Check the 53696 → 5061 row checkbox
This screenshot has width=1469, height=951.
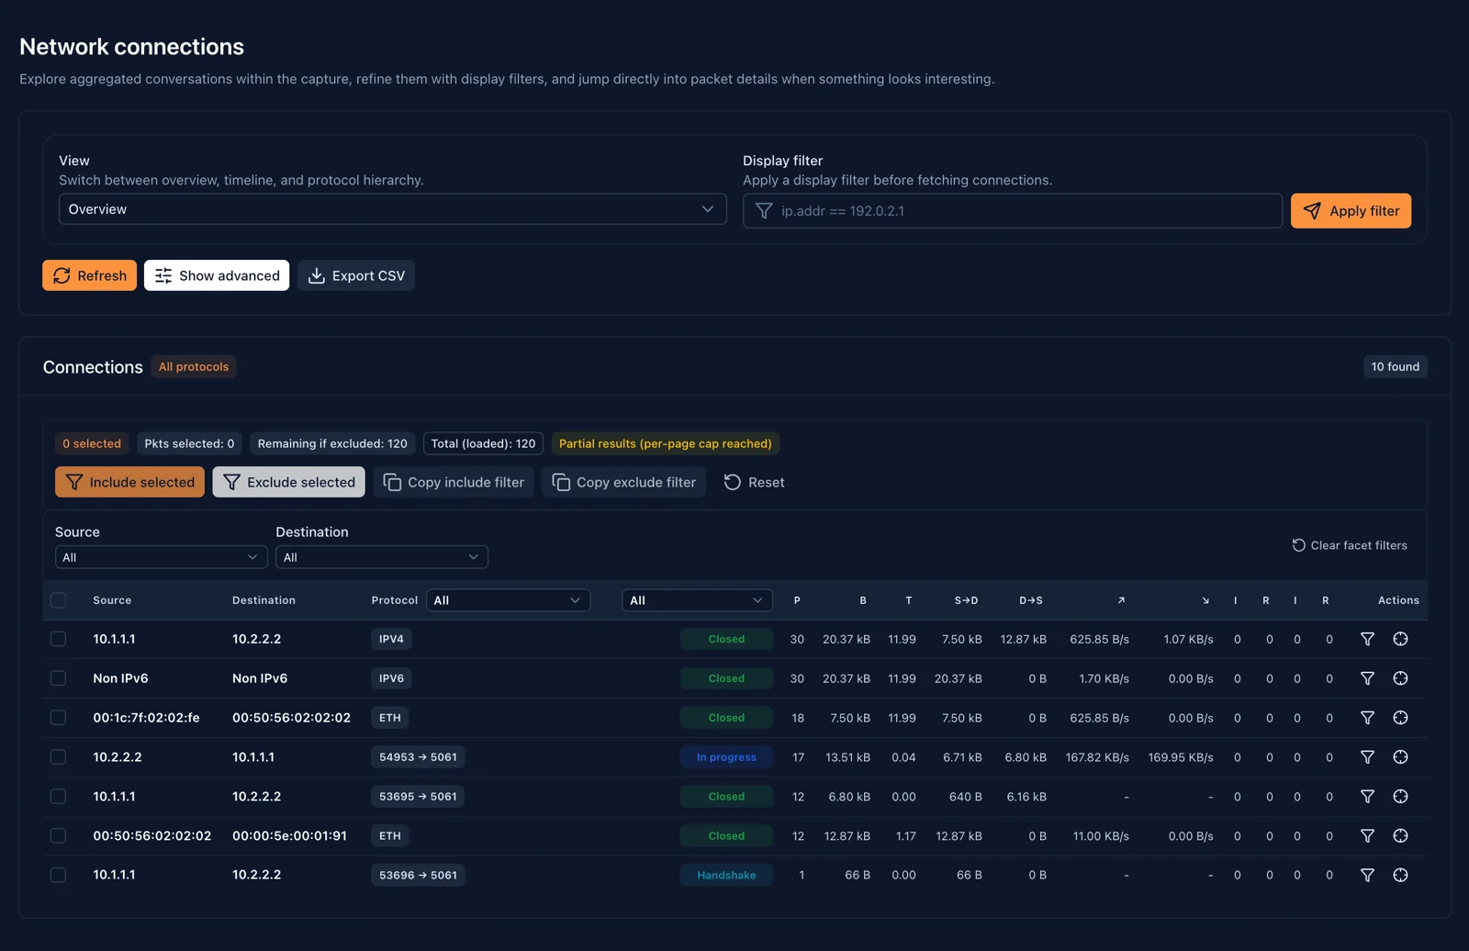point(58,876)
